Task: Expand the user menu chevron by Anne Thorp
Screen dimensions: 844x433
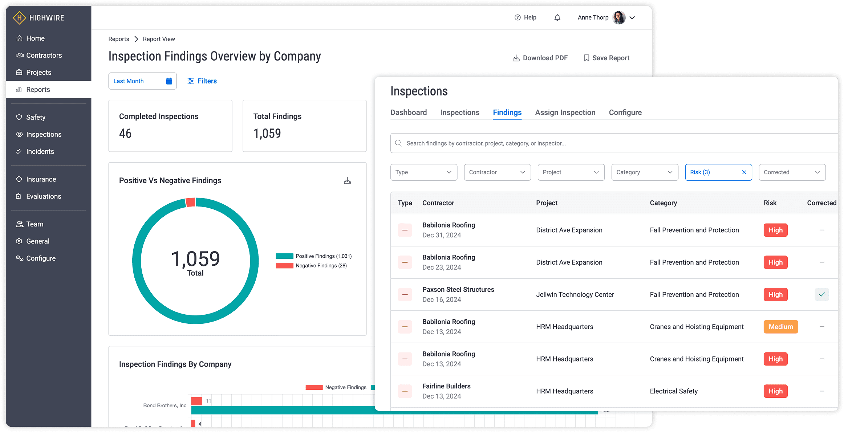Action: coord(632,17)
